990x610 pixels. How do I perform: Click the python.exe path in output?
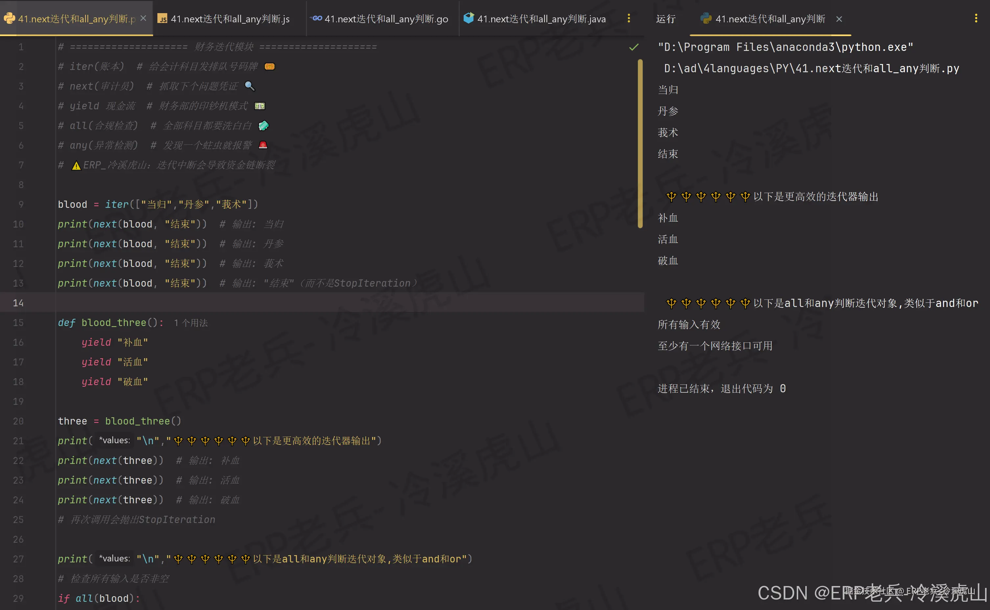785,47
